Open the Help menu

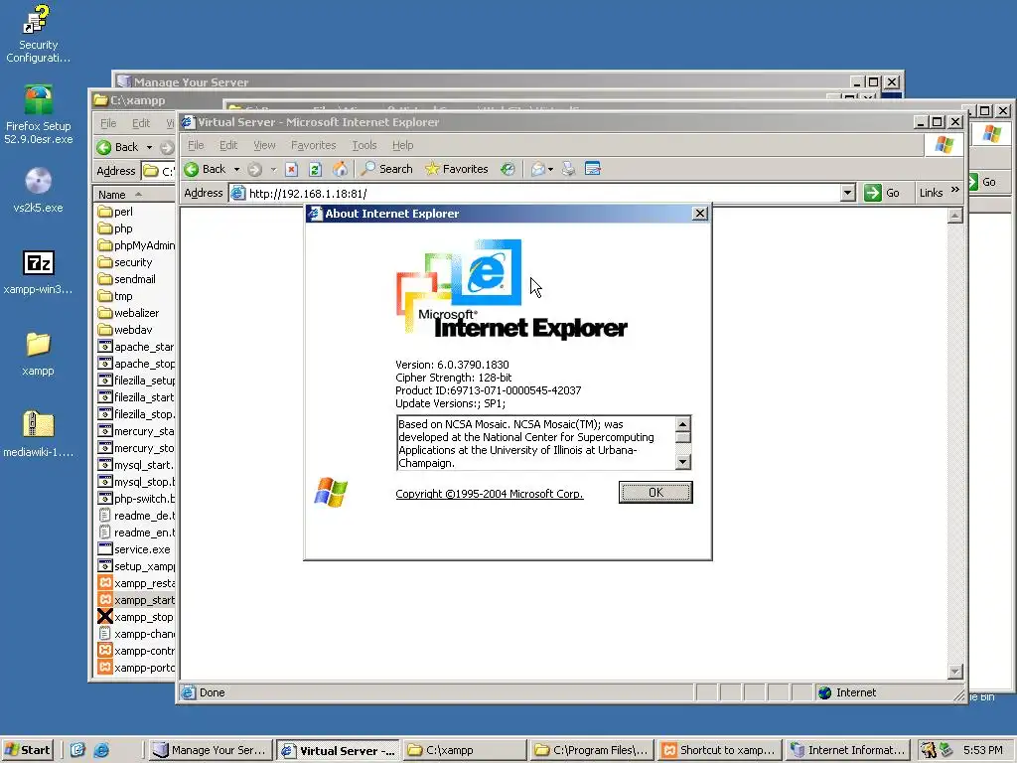point(402,145)
